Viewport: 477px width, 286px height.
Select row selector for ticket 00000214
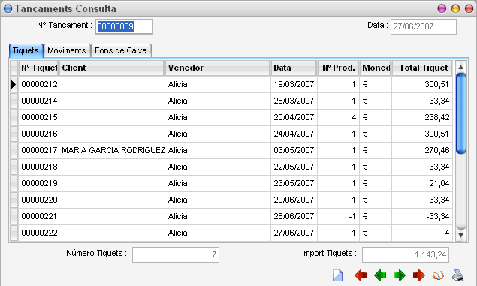pyautogui.click(x=14, y=101)
